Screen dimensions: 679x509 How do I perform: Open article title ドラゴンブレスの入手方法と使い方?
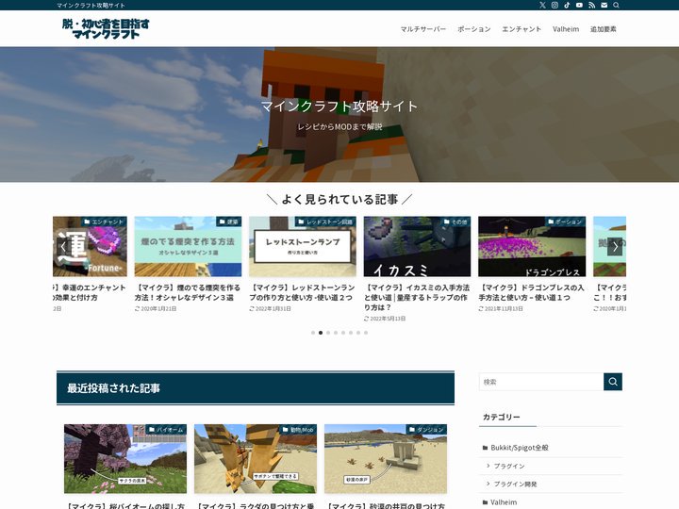[531, 292]
